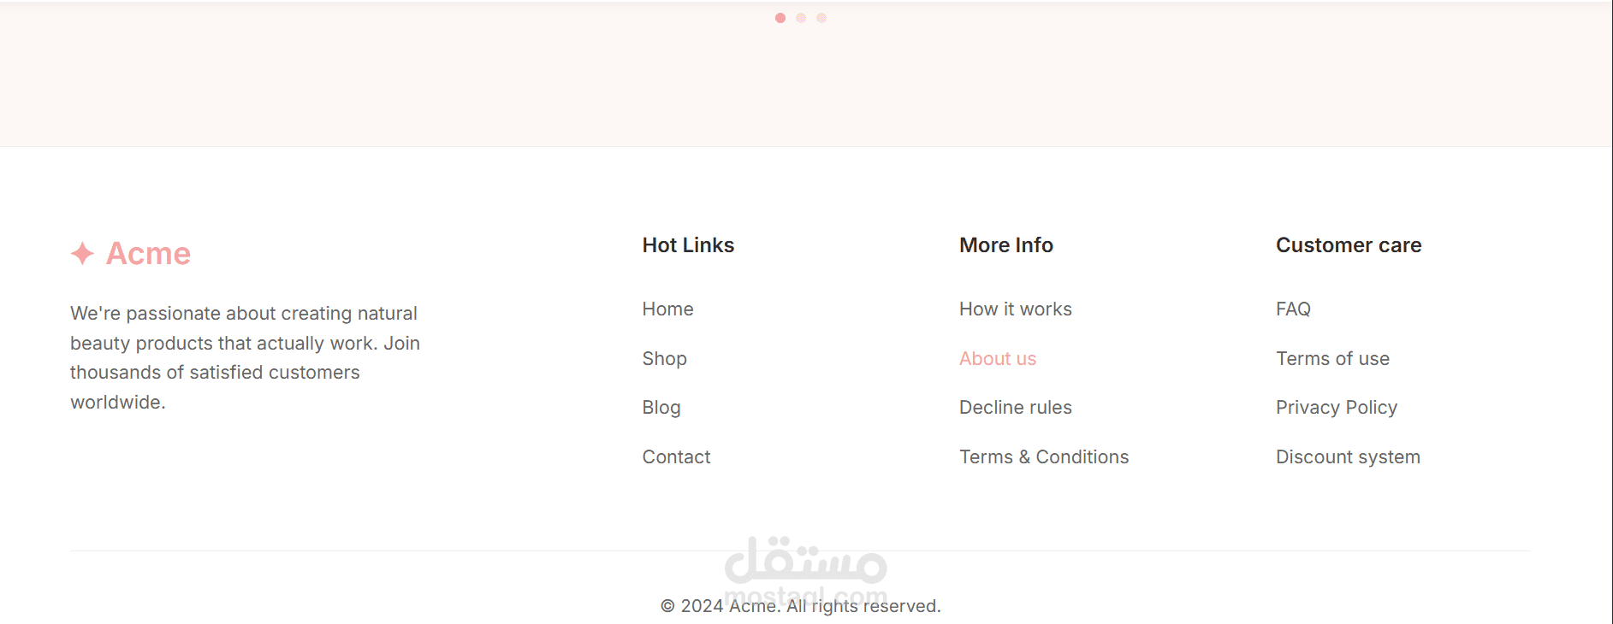Open the FAQ link under Customer care
Viewport: 1613px width, 624px height.
coord(1292,309)
